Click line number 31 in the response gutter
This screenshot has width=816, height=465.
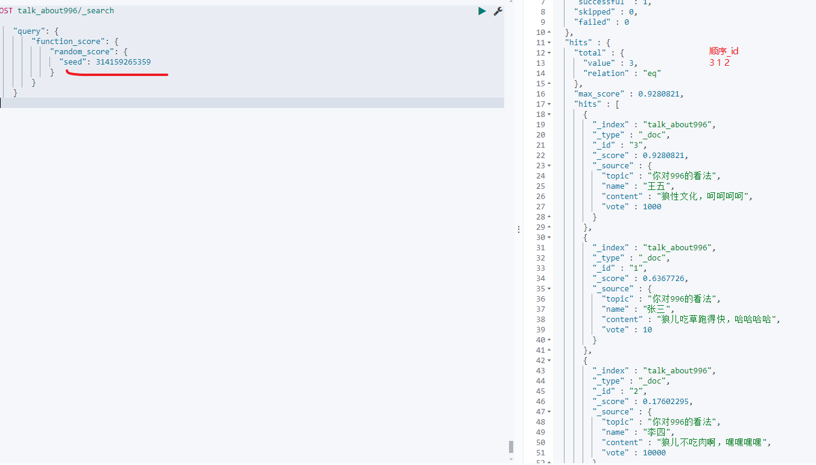click(x=540, y=248)
